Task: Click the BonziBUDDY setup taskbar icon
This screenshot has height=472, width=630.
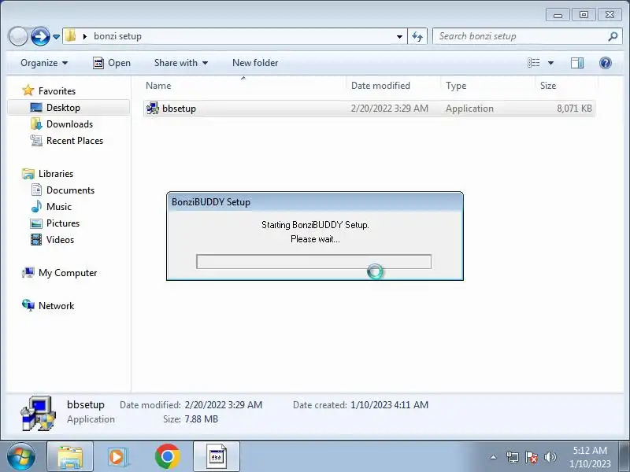Action: pos(217,457)
